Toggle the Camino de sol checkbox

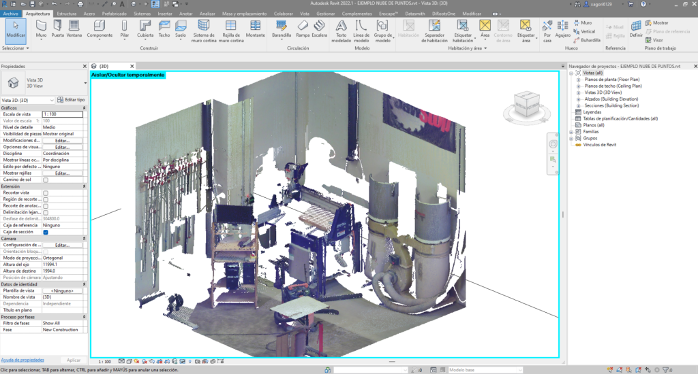pyautogui.click(x=46, y=180)
